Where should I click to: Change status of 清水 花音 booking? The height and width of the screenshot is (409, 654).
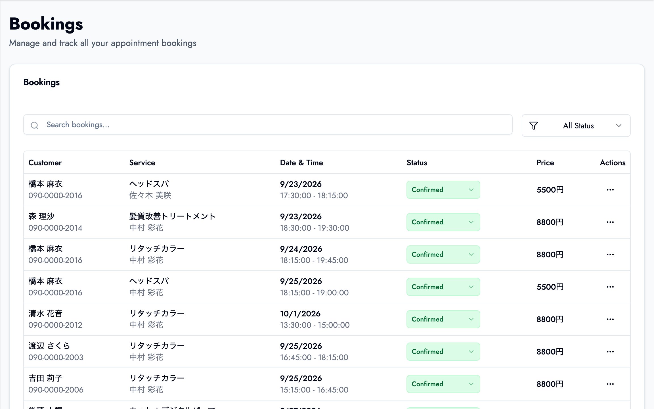(443, 319)
